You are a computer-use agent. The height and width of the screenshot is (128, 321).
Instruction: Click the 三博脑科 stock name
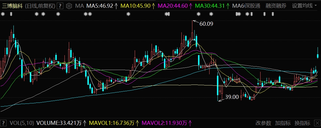point(12,6)
